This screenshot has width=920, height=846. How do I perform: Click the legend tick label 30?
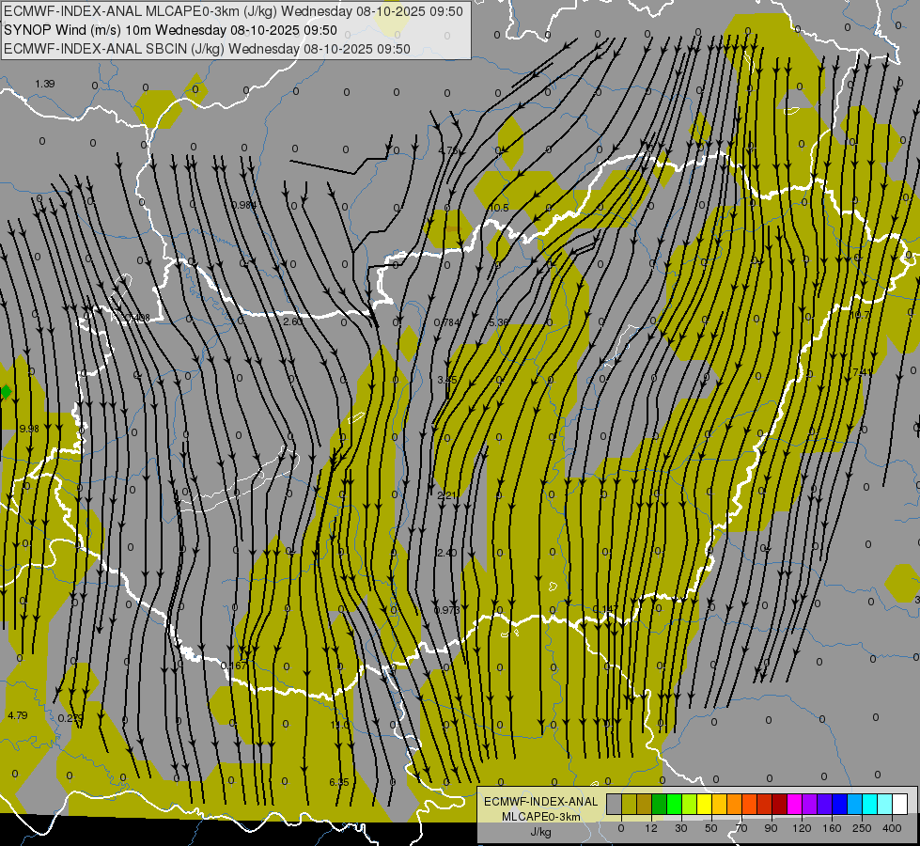pyautogui.click(x=681, y=828)
